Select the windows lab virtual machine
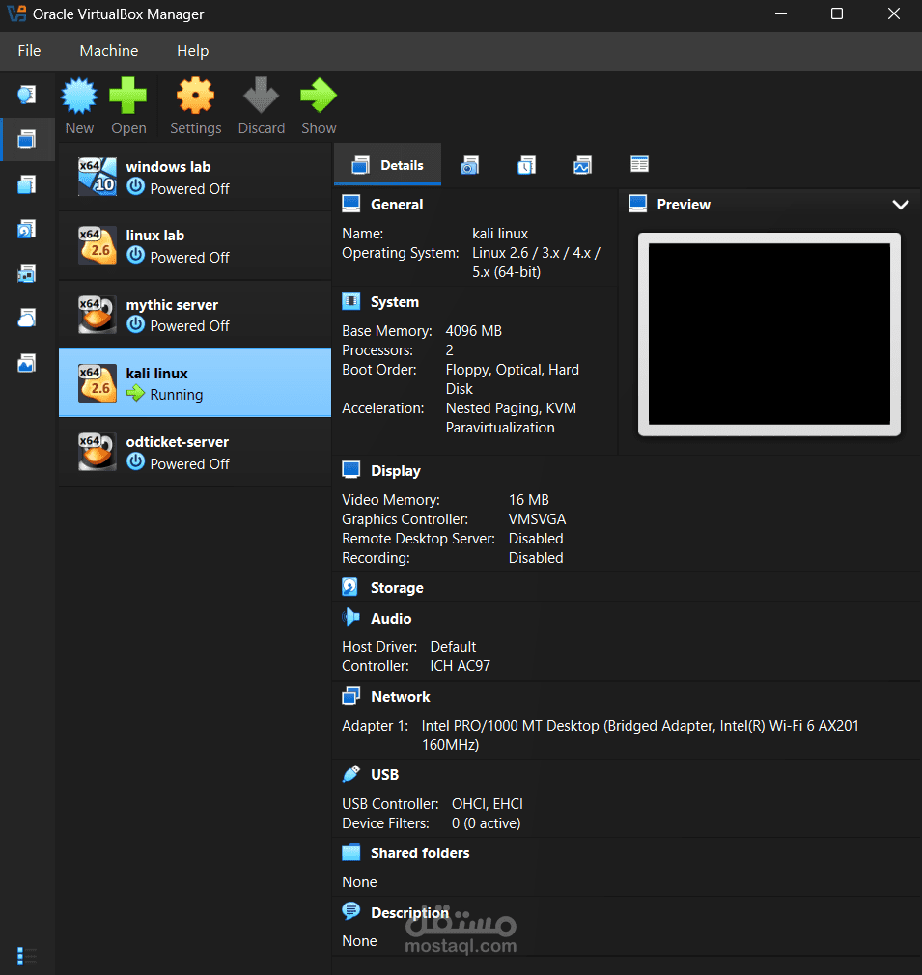The height and width of the screenshot is (975, 922). pos(195,178)
